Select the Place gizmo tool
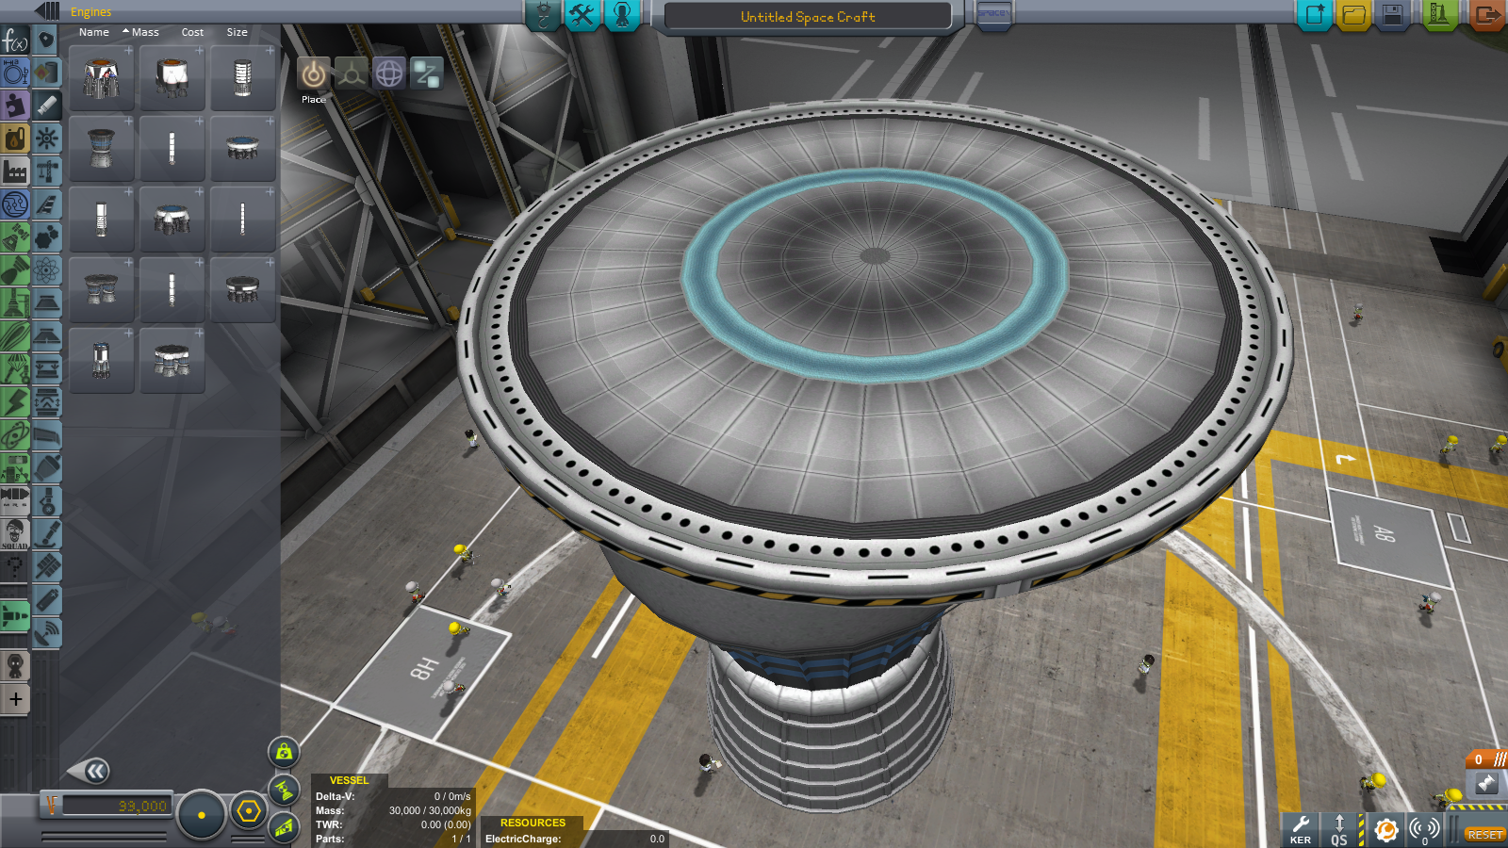The width and height of the screenshot is (1508, 848). 314,73
